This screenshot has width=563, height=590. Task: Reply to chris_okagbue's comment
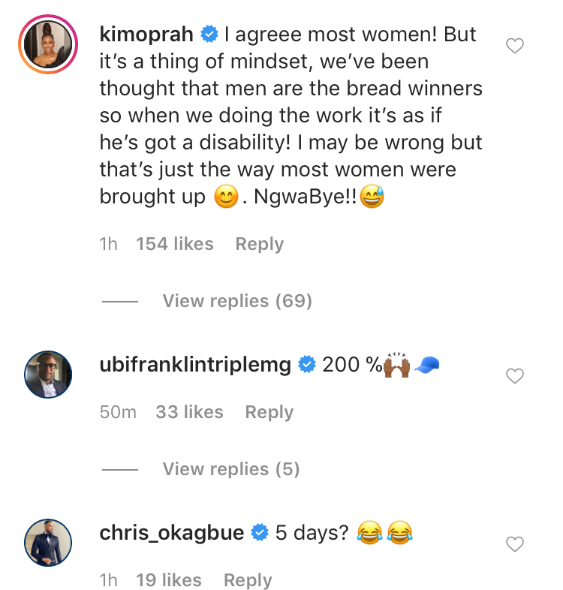(x=248, y=580)
